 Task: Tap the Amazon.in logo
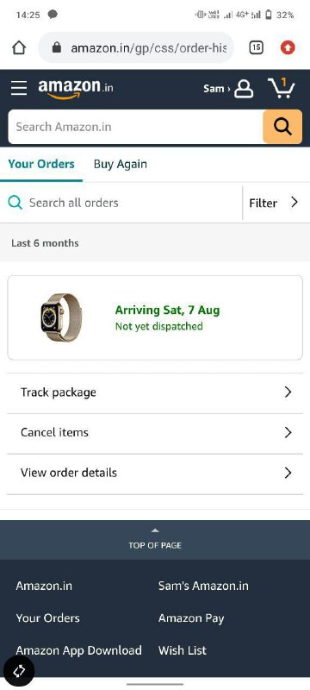76,89
